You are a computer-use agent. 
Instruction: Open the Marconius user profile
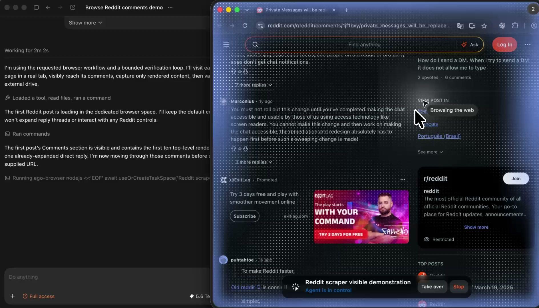[242, 101]
